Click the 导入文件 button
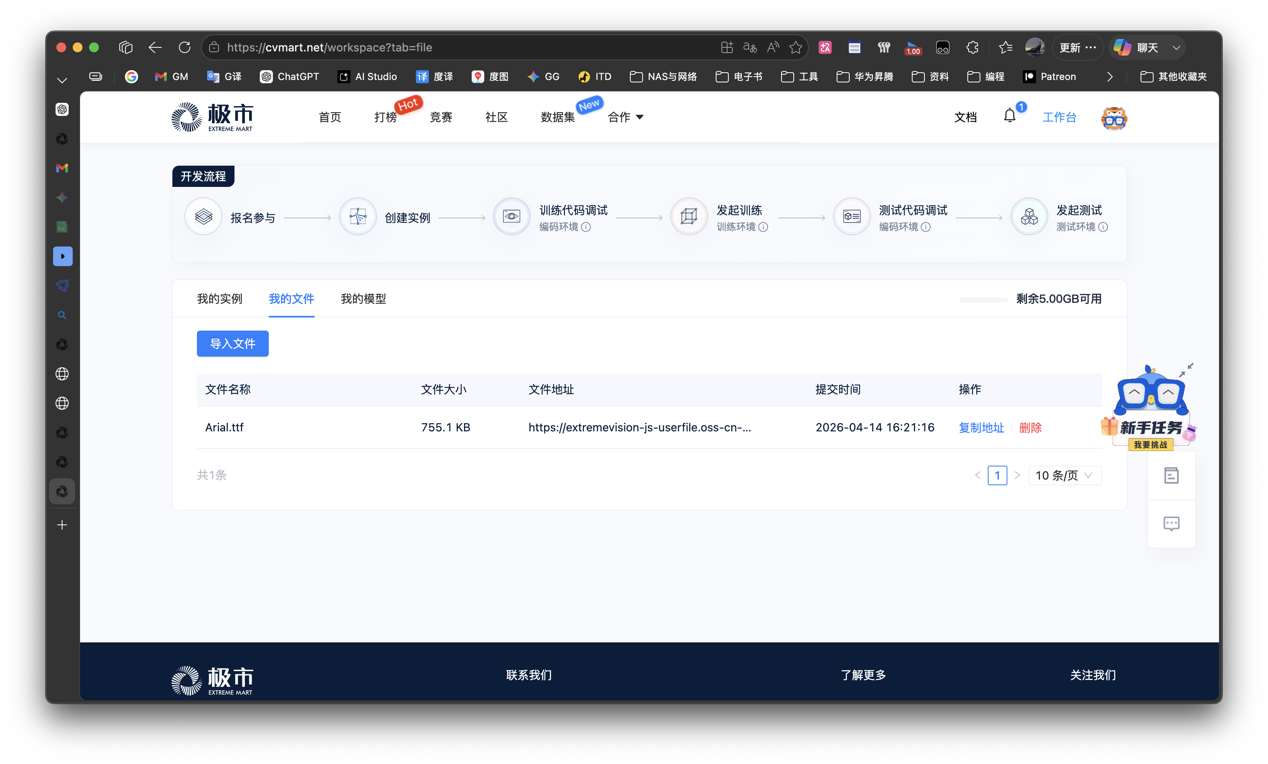 point(232,344)
